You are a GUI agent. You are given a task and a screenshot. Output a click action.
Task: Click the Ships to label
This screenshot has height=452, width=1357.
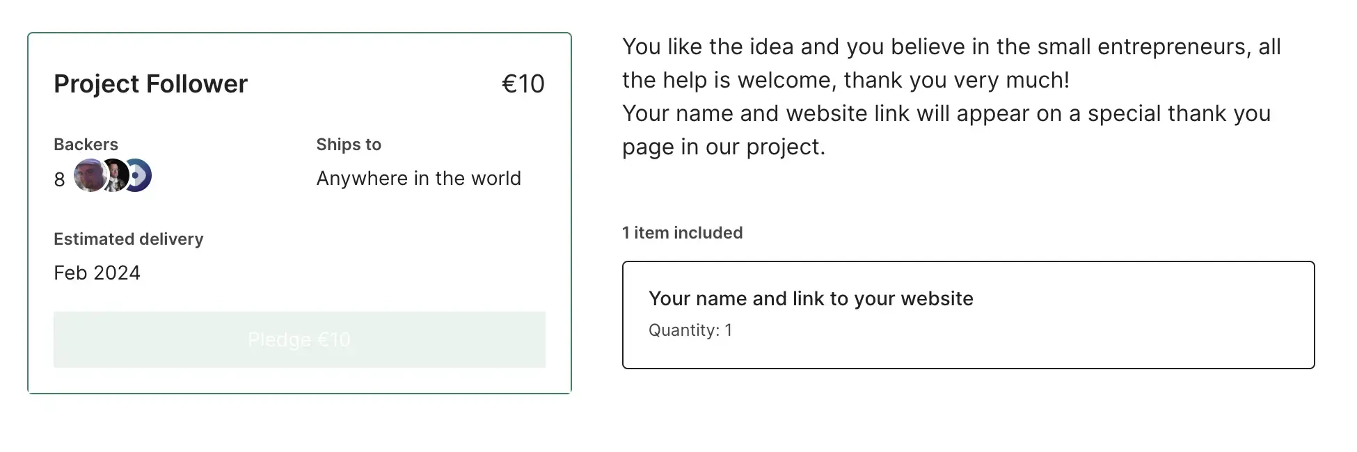pos(349,145)
